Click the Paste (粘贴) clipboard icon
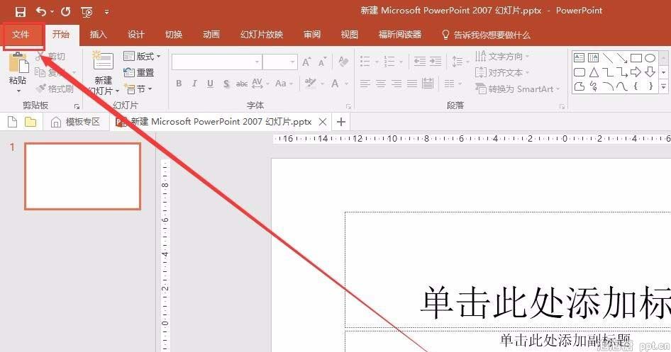This screenshot has height=352, width=671. tap(18, 64)
